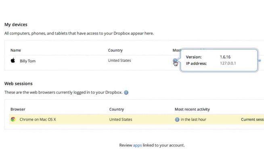Viewport: 264px width, 153px height.
Task: Select the Billy Tom device name
Action: point(27,61)
